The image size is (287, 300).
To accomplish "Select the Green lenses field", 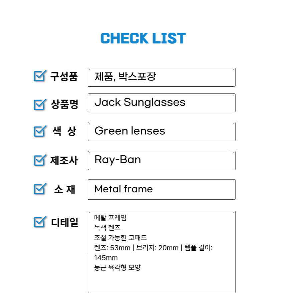I will [x=162, y=131].
